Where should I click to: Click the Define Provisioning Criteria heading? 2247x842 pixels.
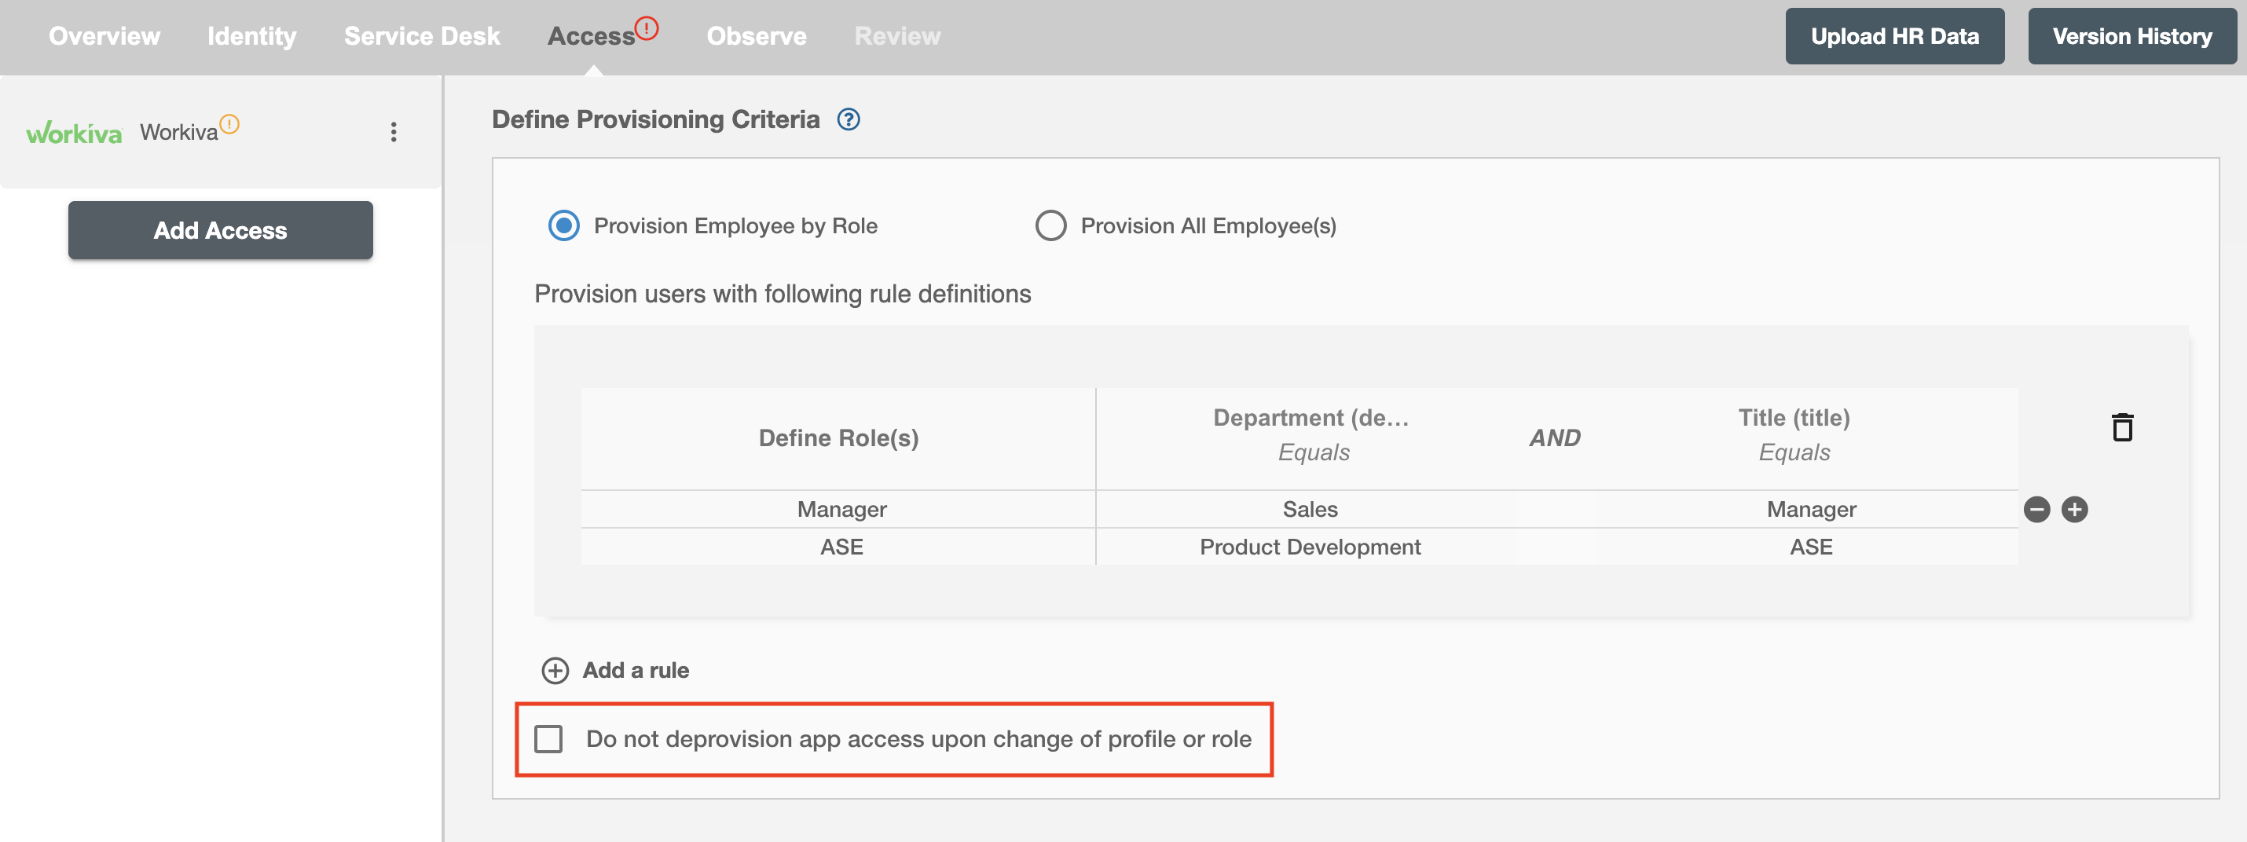point(656,119)
